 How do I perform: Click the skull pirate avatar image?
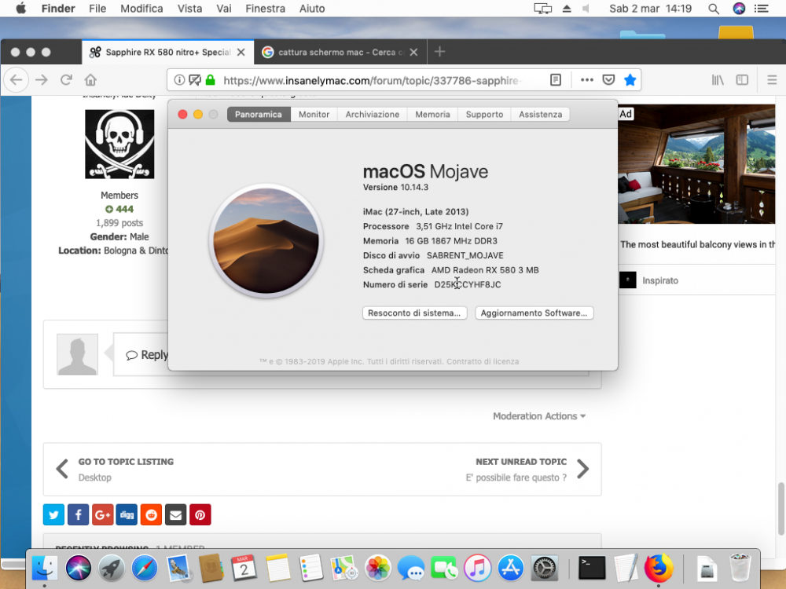[x=119, y=145]
